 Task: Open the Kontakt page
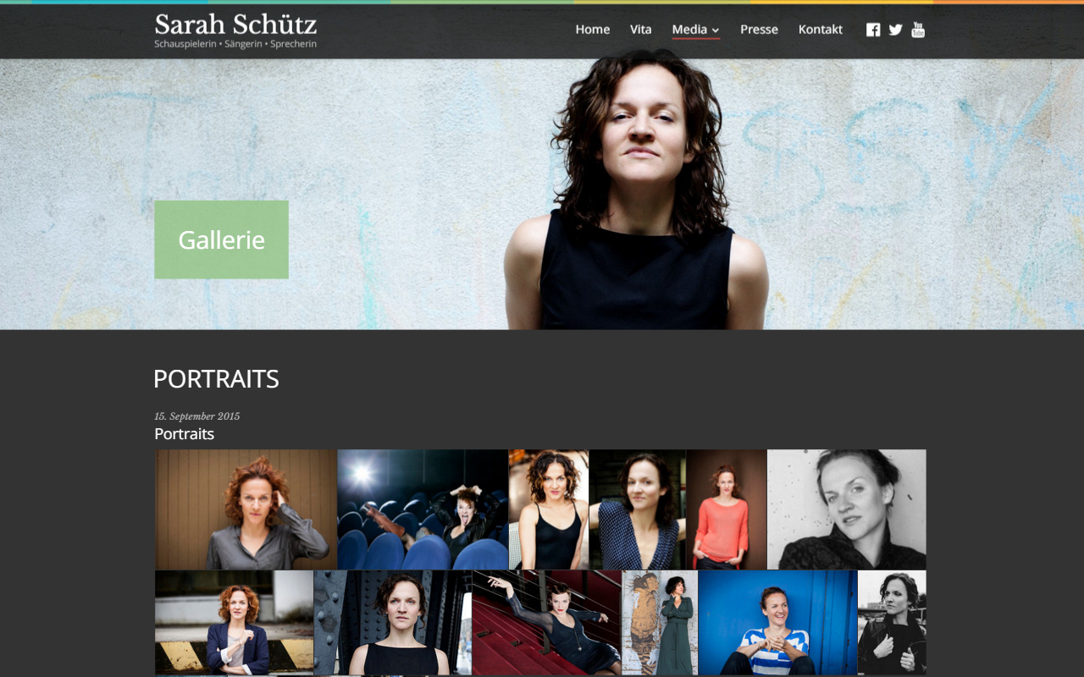pos(821,30)
